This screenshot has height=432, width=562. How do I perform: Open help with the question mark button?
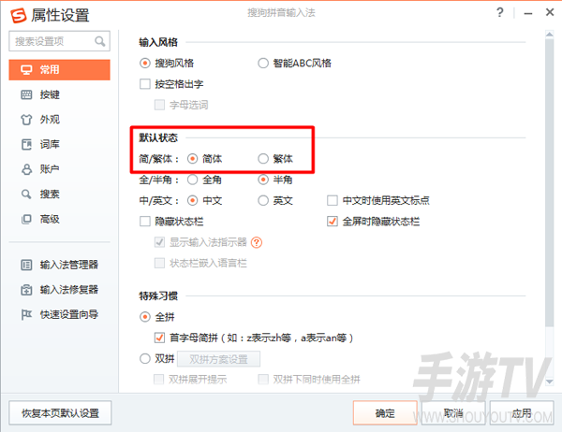(500, 12)
